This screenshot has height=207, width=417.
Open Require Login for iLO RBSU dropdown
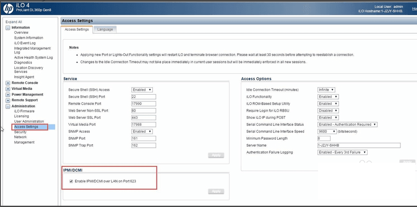pos(328,111)
